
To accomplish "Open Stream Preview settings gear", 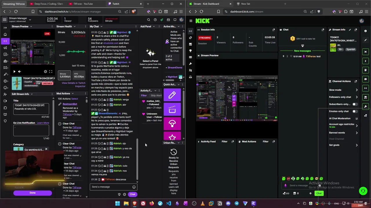I will [46, 71].
